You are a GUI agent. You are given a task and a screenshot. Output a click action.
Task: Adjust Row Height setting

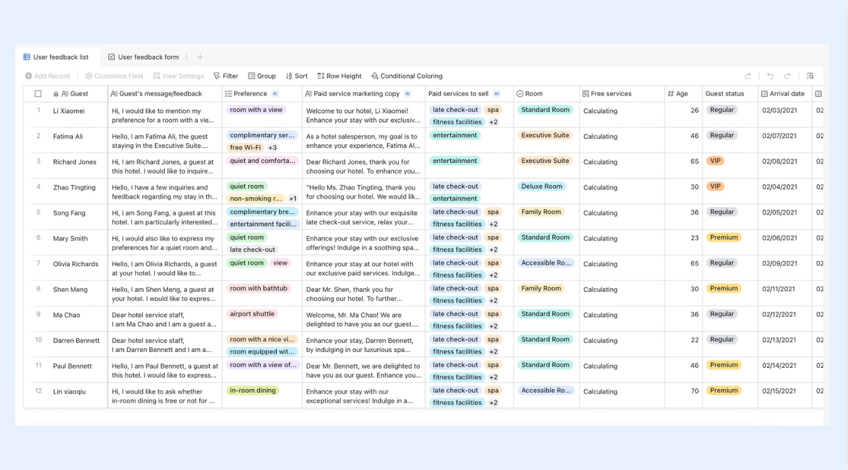click(x=339, y=76)
